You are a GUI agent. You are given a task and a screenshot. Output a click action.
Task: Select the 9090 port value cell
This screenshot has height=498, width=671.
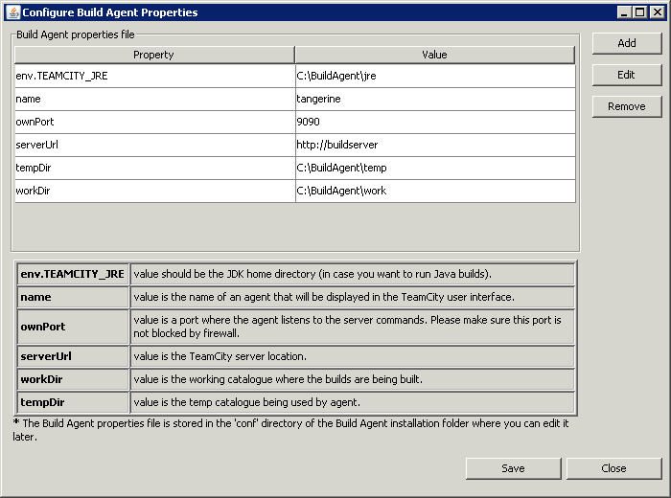pyautogui.click(x=435, y=123)
